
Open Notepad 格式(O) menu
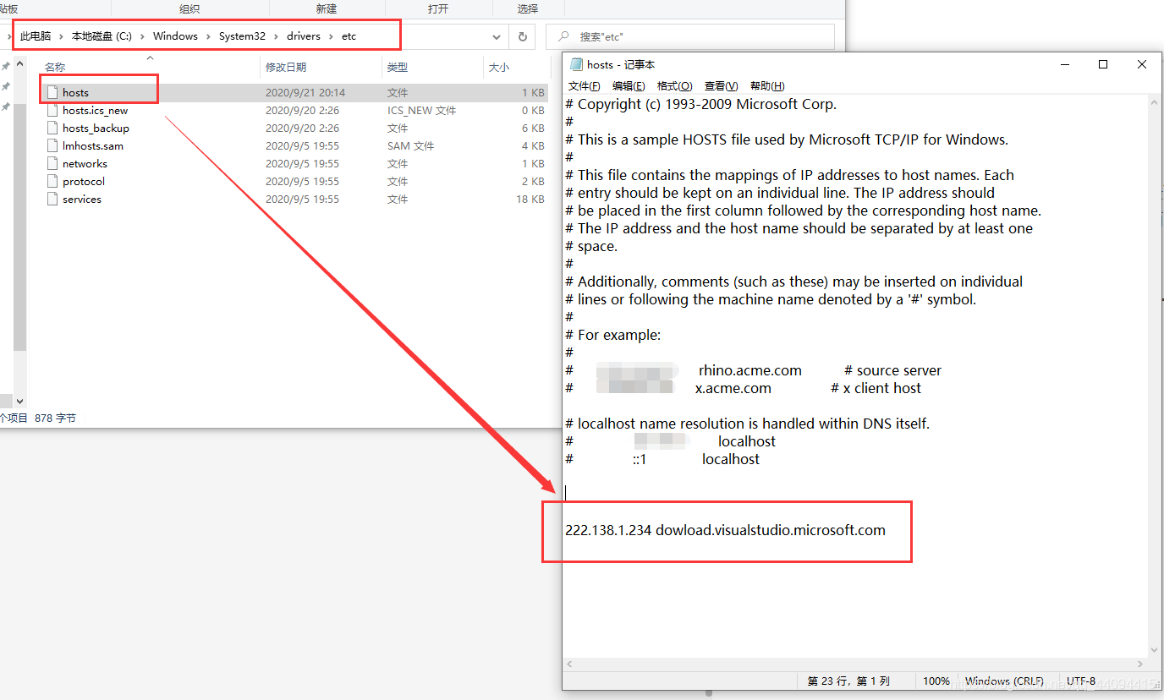coord(674,86)
